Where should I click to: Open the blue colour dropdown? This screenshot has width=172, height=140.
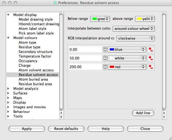pos(127,50)
